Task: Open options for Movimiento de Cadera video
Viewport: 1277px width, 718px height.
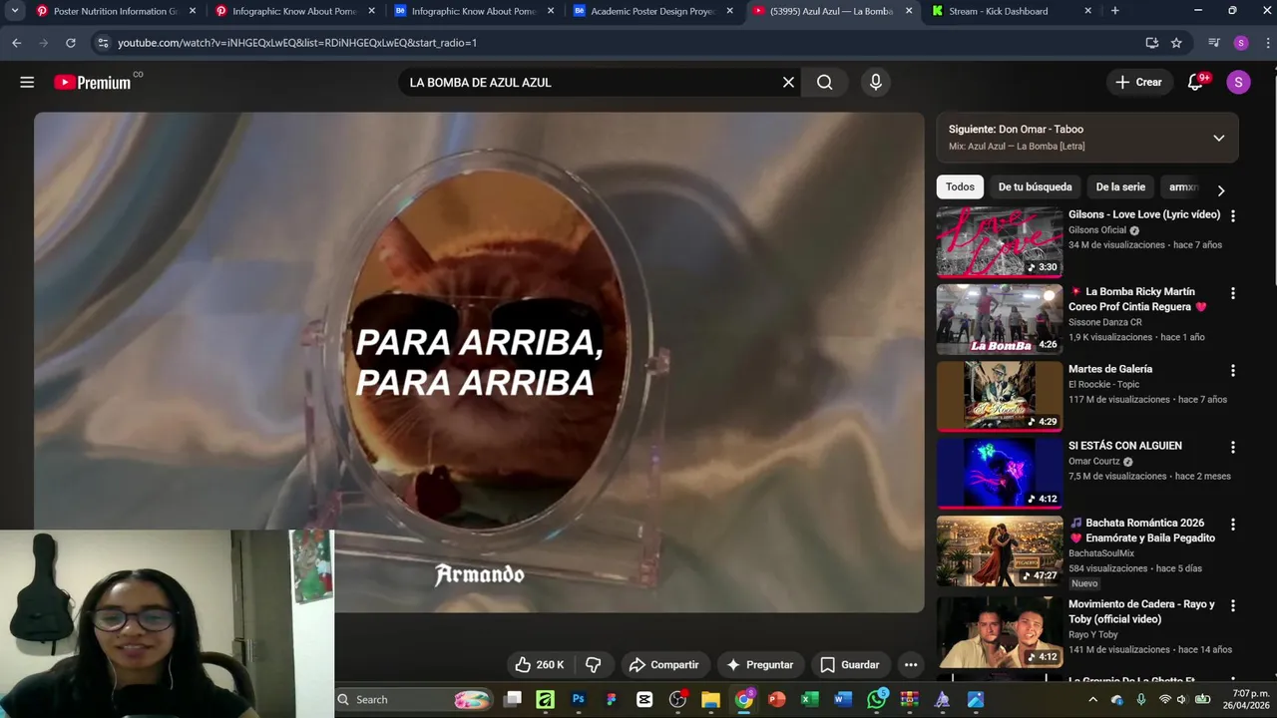Action: pyautogui.click(x=1232, y=605)
